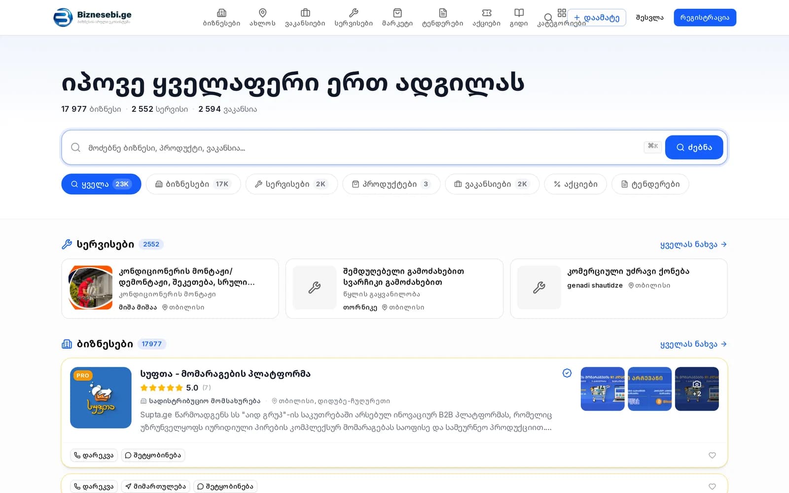Open აქციები in the top navigation

[x=486, y=18]
